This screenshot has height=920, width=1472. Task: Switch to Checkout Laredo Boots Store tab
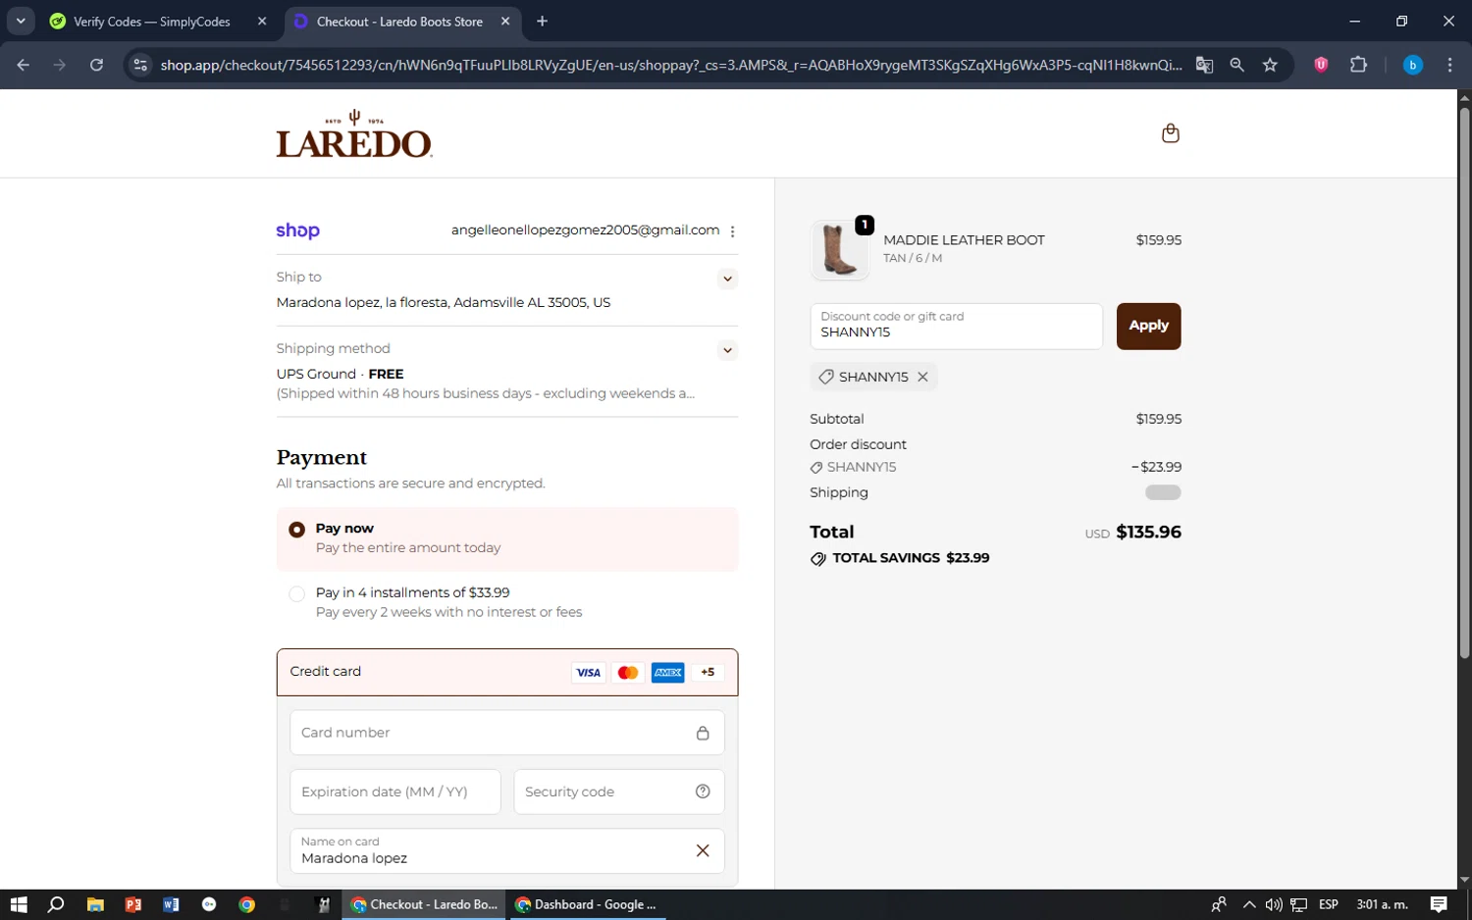(x=399, y=22)
